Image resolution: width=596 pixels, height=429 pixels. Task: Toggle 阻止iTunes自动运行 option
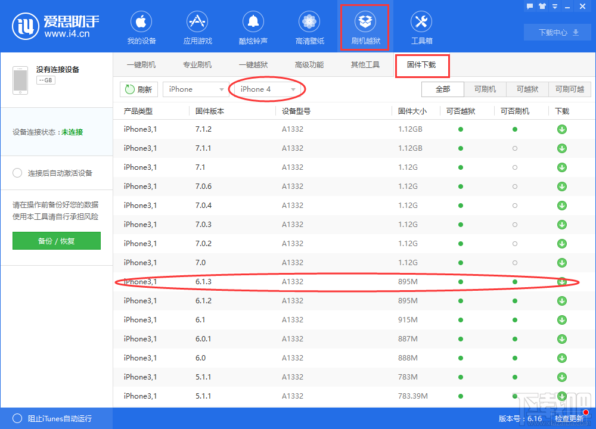(x=18, y=418)
